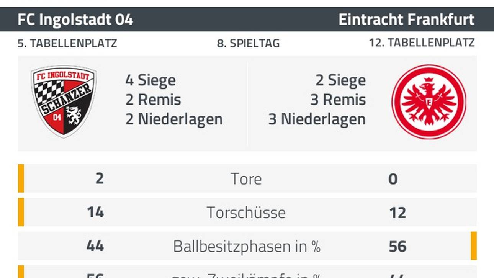
Task: Click Ingolstadt's goal count 2
Action: click(x=99, y=178)
